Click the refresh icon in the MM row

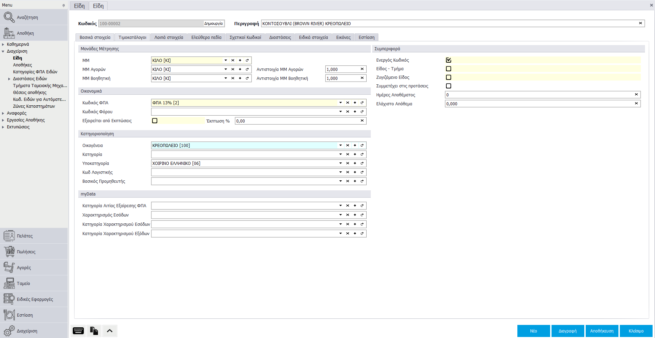tap(247, 60)
